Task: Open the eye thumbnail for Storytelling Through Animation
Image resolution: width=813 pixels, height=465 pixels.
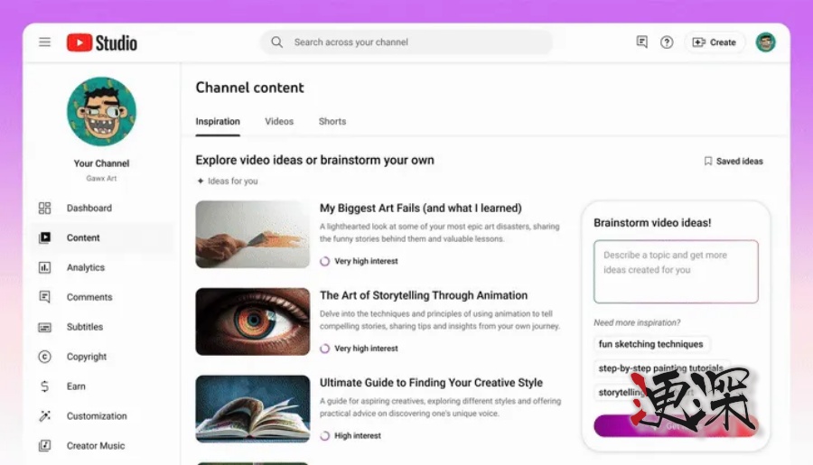Action: pos(252,321)
